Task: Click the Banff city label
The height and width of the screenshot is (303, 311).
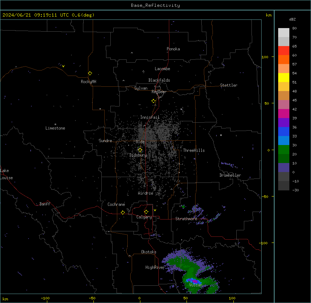Action: click(x=45, y=204)
